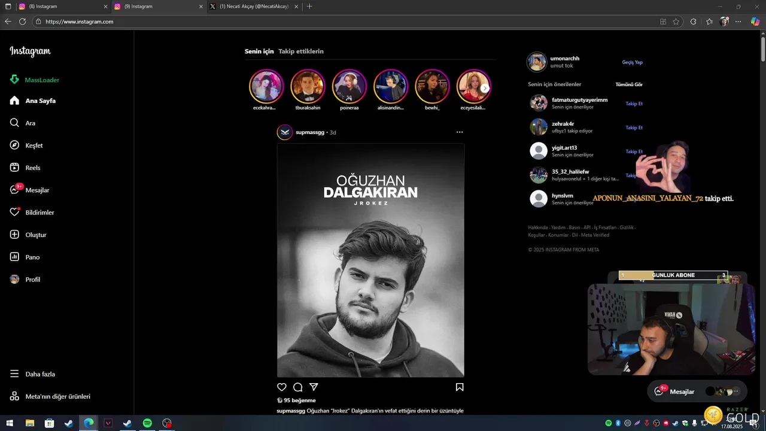The width and height of the screenshot is (766, 431).
Task: Open Windows Start menu
Action: click(x=9, y=424)
